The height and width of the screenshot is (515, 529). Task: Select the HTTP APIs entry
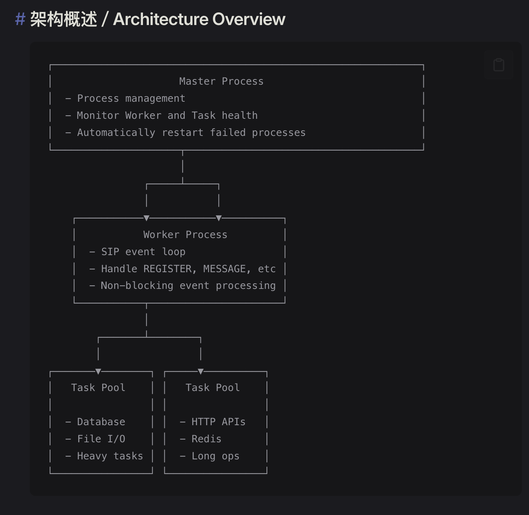point(218,422)
